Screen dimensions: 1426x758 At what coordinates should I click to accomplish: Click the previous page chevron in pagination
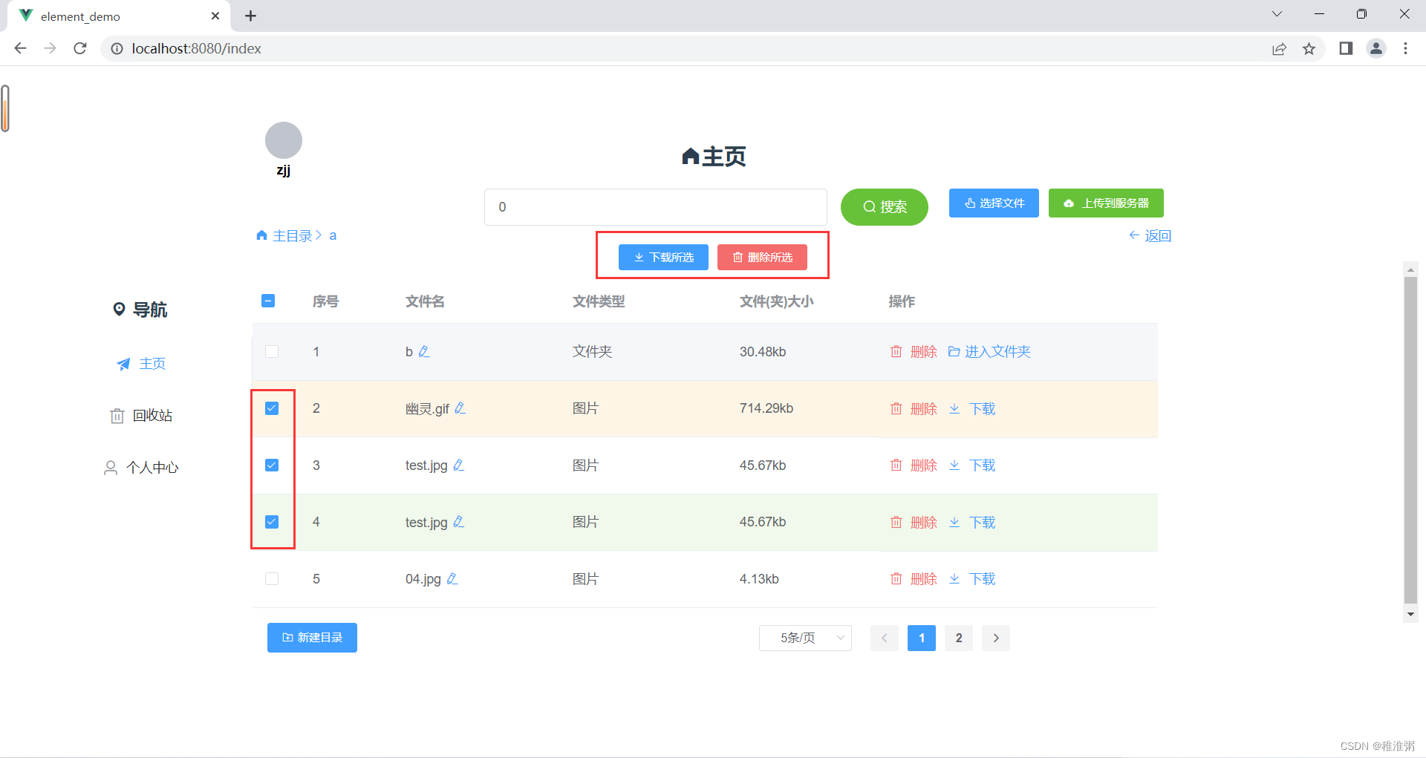pos(884,637)
